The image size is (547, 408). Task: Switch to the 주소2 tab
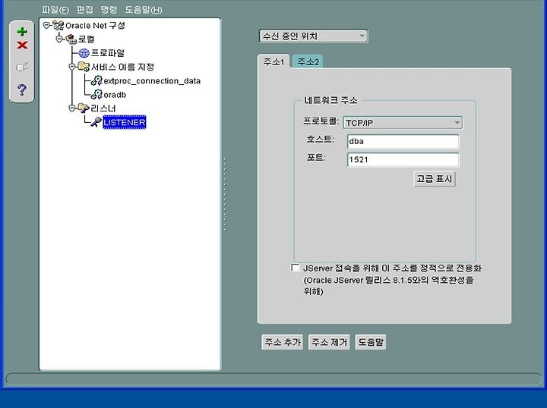(x=308, y=62)
